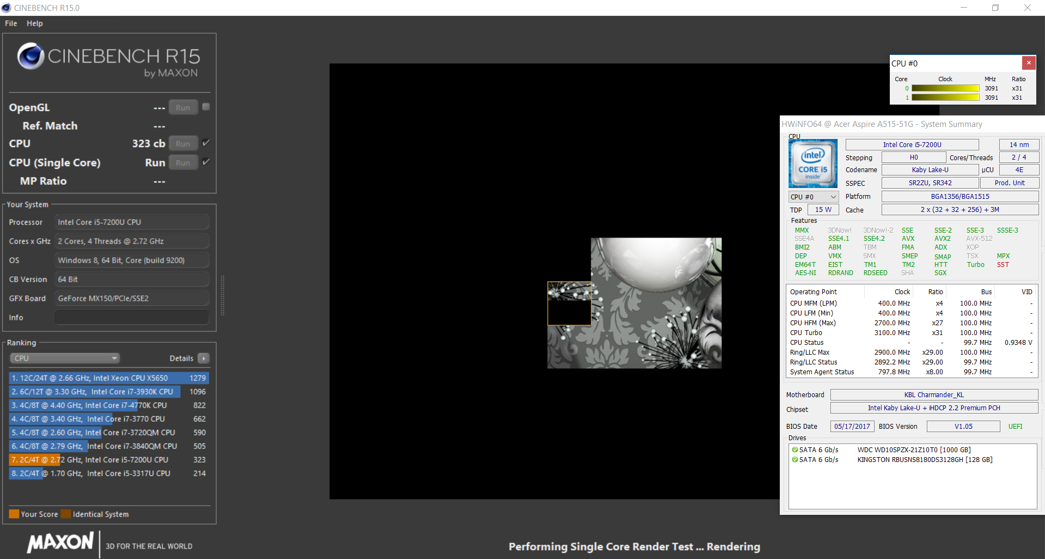The width and height of the screenshot is (1045, 559).
Task: Click the CPU HFM (Max) row
Action: 911,323
